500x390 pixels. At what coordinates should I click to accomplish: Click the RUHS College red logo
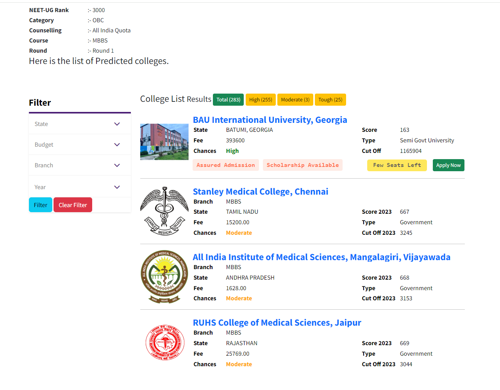click(164, 342)
